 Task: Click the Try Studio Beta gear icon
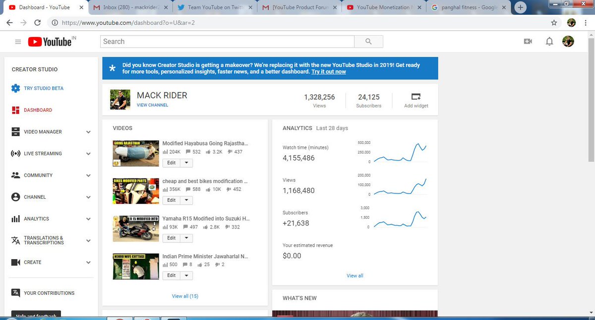coord(15,89)
